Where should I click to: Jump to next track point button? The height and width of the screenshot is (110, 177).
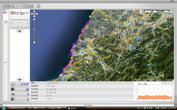tap(27, 23)
